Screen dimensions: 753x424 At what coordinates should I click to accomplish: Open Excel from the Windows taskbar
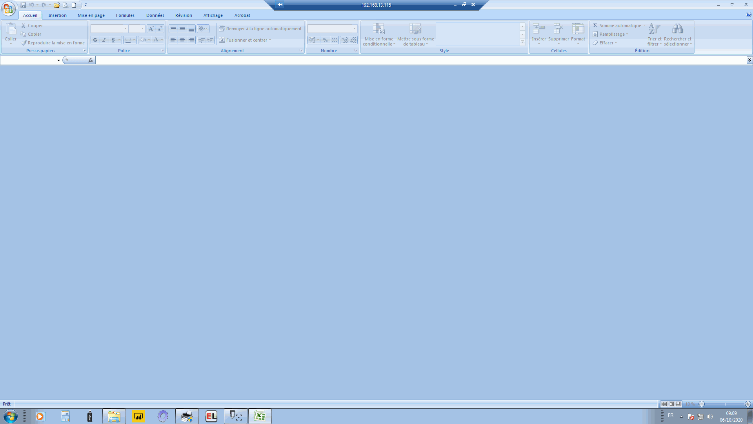click(x=260, y=416)
